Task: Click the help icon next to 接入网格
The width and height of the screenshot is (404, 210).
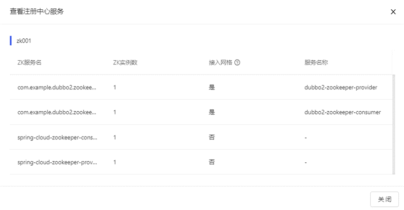Action: pyautogui.click(x=237, y=63)
